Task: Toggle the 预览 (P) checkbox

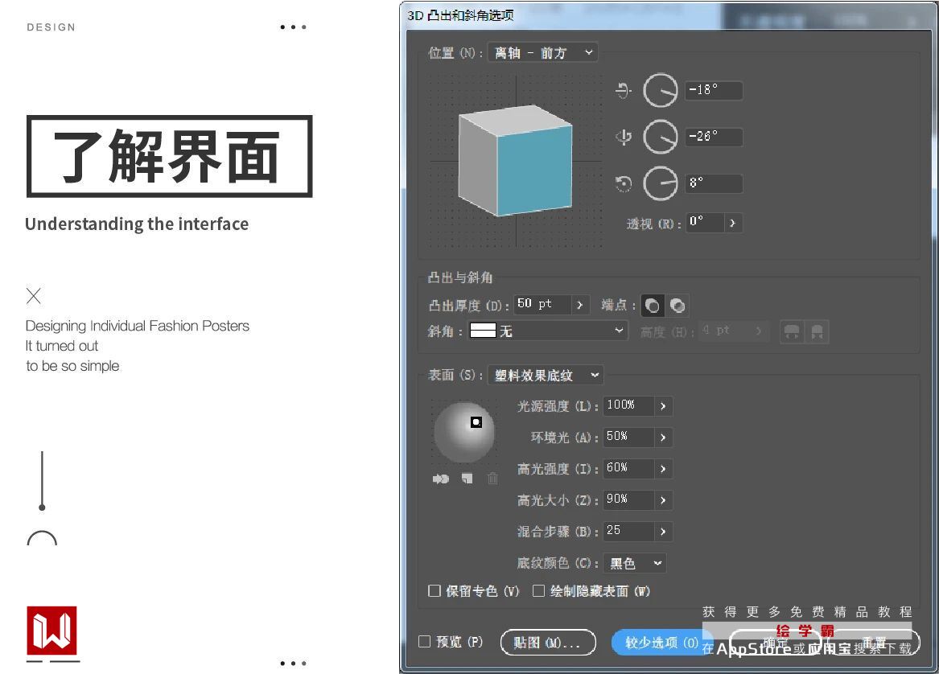Action: tap(425, 642)
